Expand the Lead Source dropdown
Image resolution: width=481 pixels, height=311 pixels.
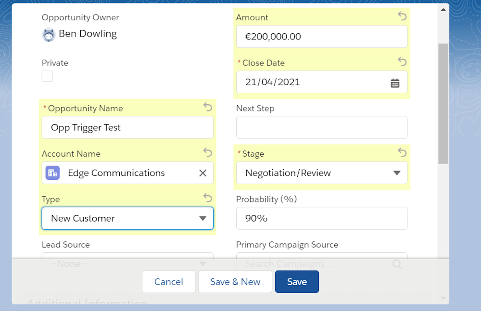point(203,263)
